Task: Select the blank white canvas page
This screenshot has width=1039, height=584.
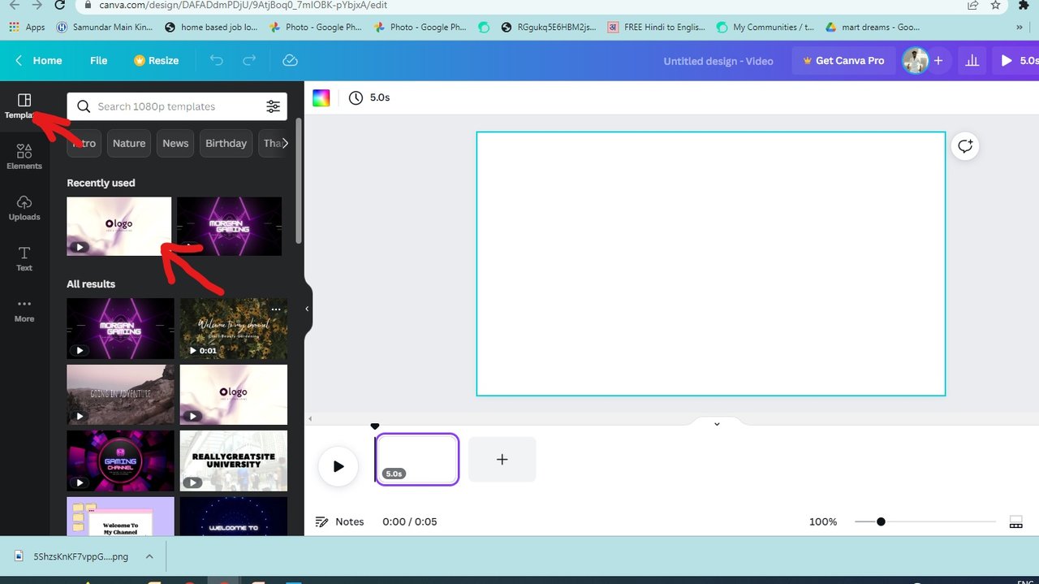Action: tap(711, 264)
